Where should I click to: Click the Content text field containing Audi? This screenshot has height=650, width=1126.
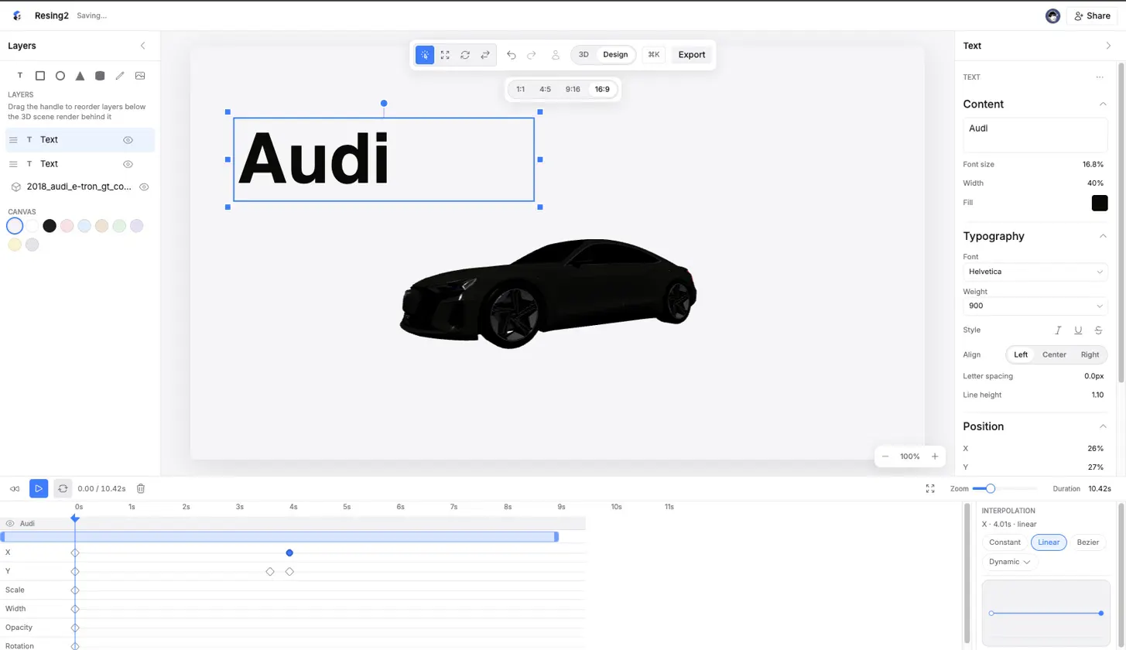(x=1035, y=135)
